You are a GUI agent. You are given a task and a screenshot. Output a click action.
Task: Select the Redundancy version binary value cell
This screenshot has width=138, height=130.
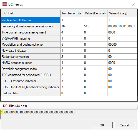pos(122,57)
